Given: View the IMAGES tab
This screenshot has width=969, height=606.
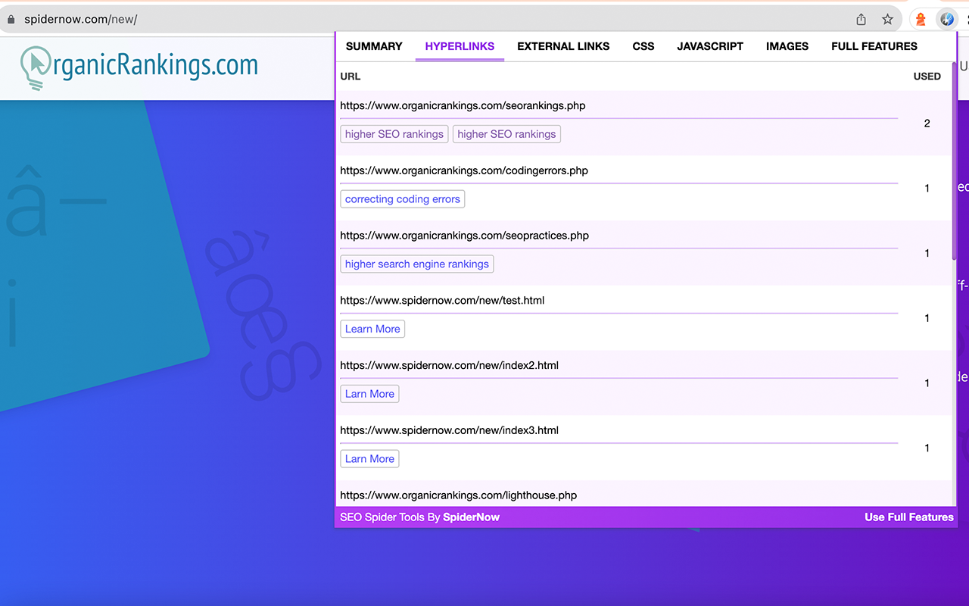Looking at the screenshot, I should [787, 46].
